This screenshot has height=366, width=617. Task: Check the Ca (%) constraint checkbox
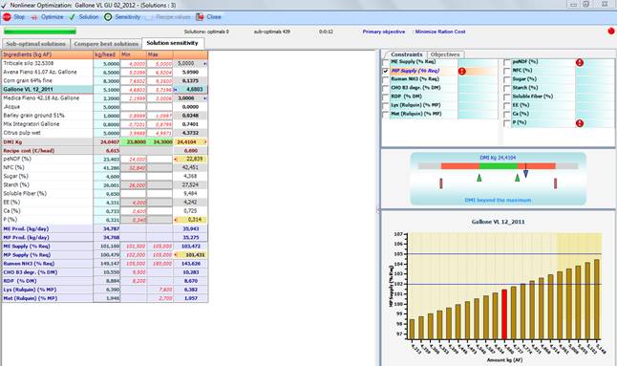point(507,115)
